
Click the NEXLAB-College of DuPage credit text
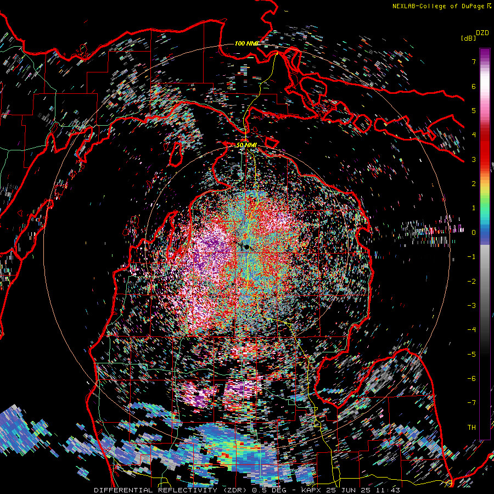pos(438,6)
